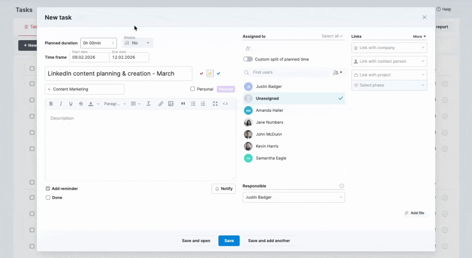This screenshot has height=258, width=472.
Task: Click the task title input field
Action: coord(118,73)
